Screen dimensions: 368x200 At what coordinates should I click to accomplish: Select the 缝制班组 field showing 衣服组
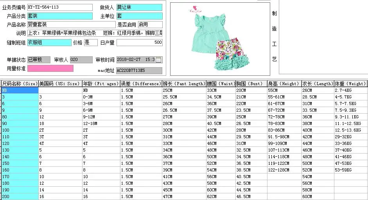(49, 43)
